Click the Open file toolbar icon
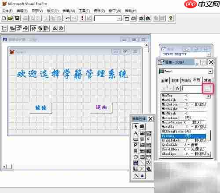The image size is (220, 193). [x=11, y=18]
